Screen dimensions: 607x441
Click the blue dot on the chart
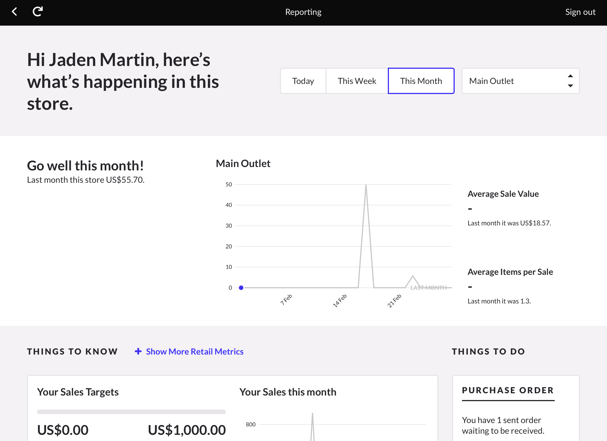click(x=241, y=288)
